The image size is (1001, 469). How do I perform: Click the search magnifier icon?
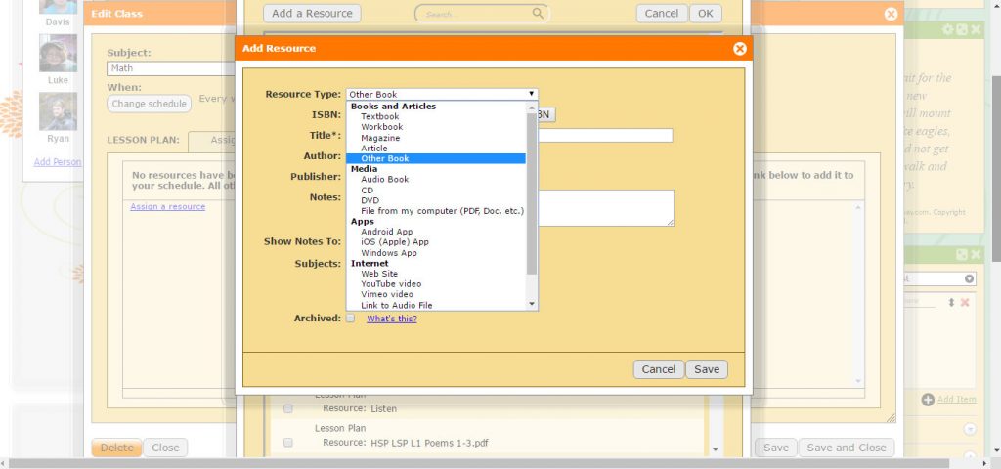click(x=539, y=14)
